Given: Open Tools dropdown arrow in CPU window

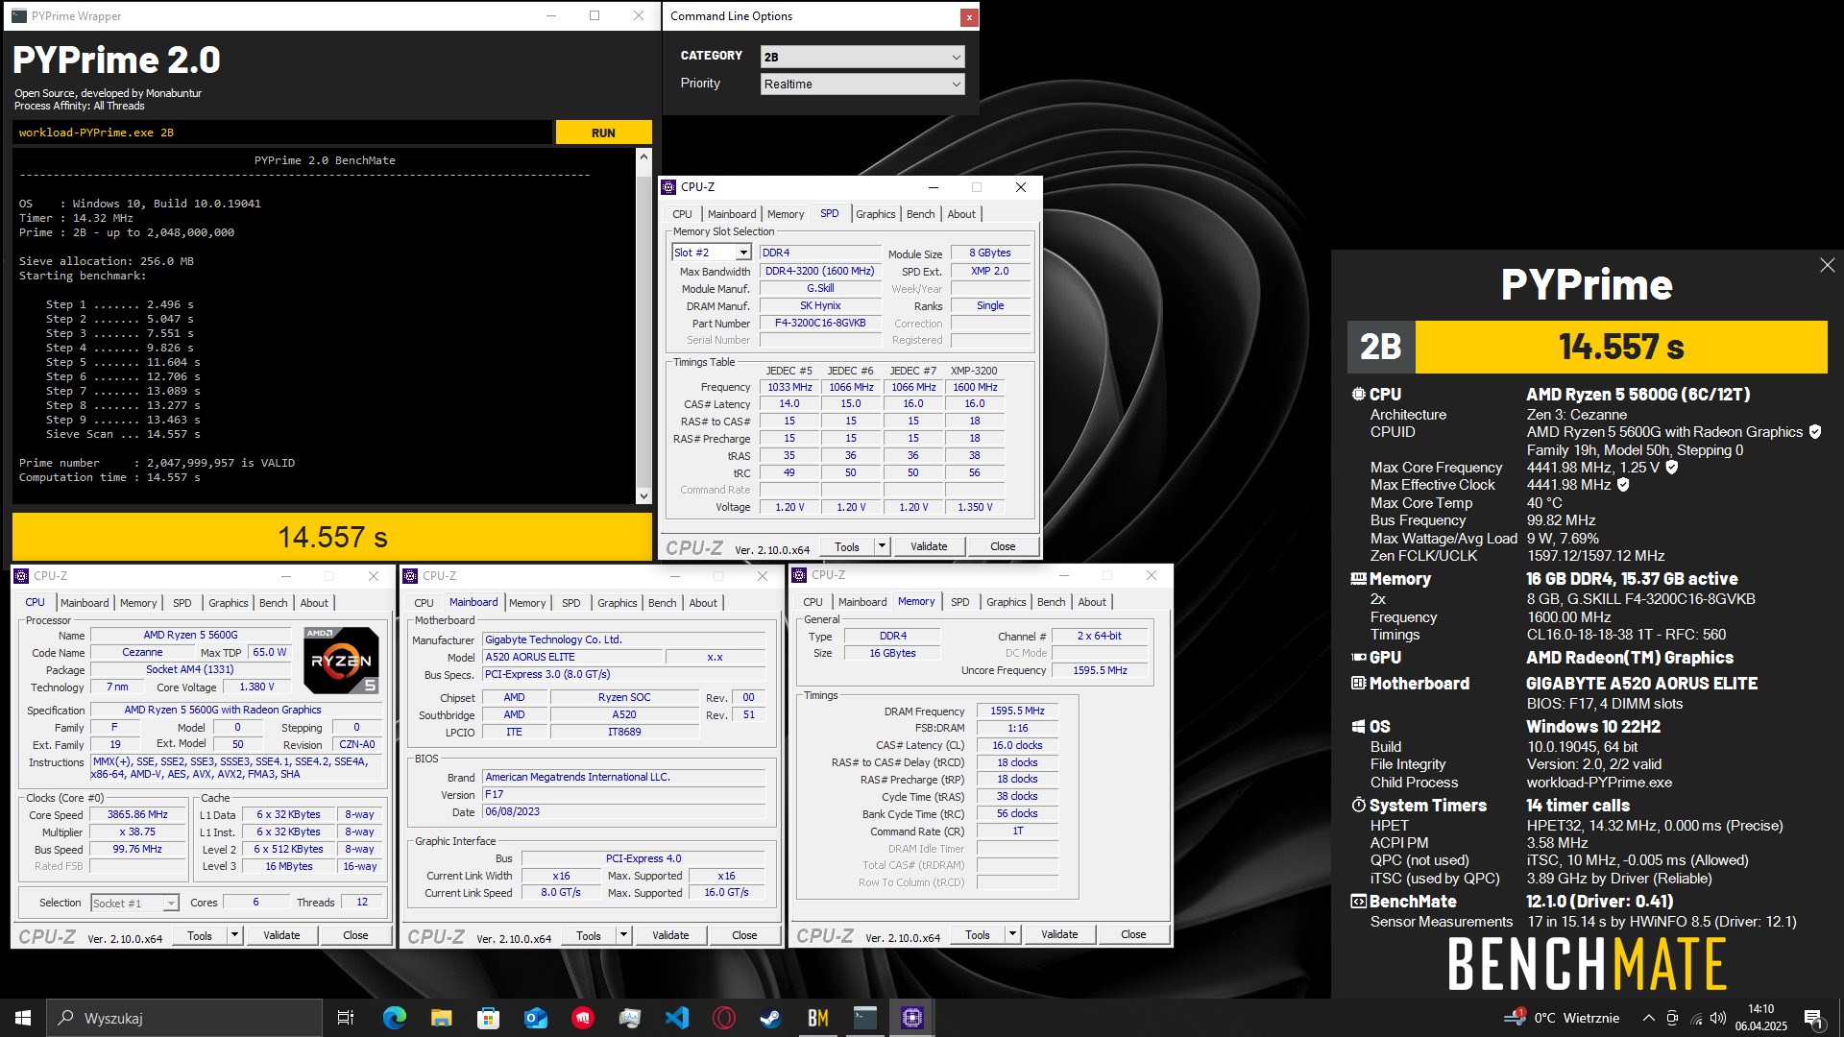Looking at the screenshot, I should tap(234, 935).
